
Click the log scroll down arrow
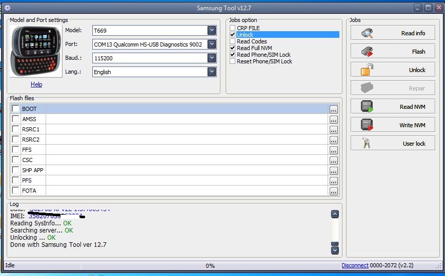pos(335,250)
